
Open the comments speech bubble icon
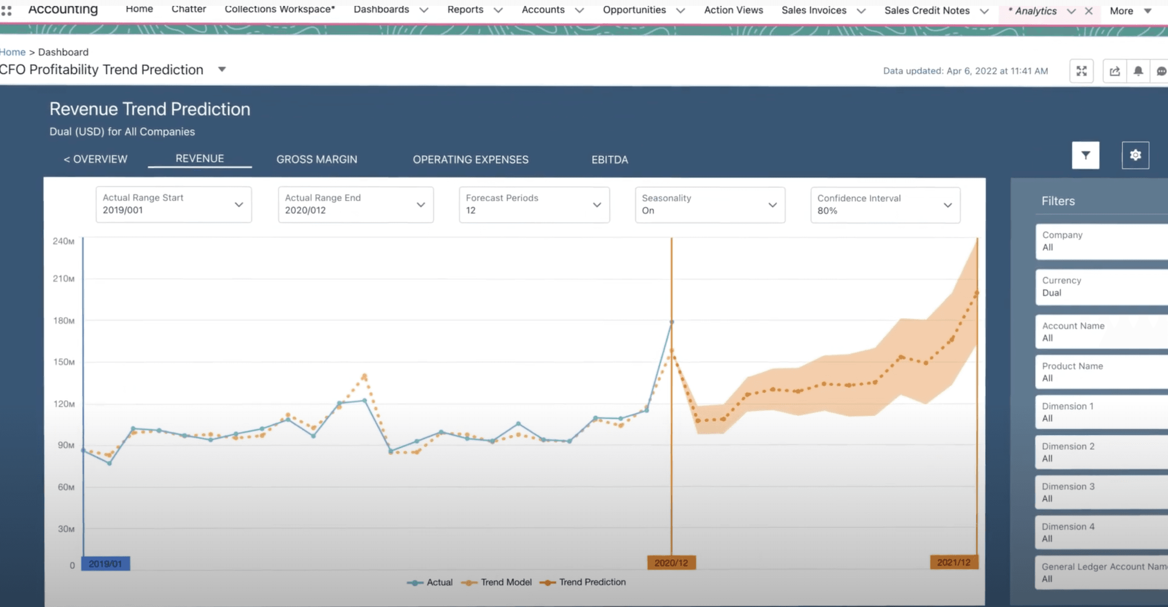coord(1161,71)
